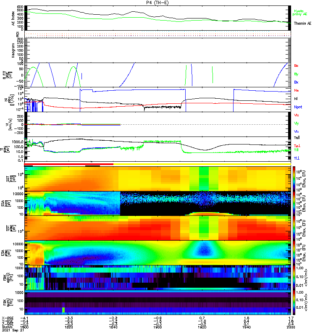315x336 pixels.
Task: Select the green "Kyoto proxy AE" legend label
Action: point(300,13)
